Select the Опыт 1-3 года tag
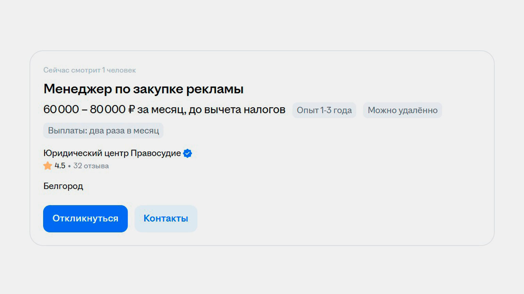This screenshot has width=524, height=294. click(x=324, y=110)
